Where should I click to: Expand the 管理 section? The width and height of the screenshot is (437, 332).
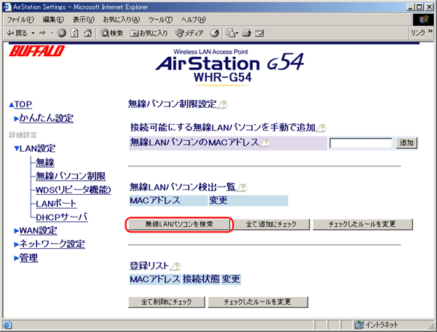click(x=17, y=258)
